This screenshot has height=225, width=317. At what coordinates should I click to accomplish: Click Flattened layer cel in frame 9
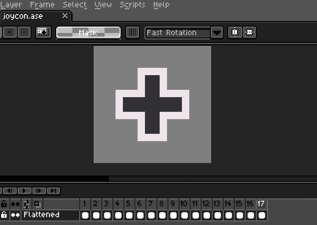[173, 215]
